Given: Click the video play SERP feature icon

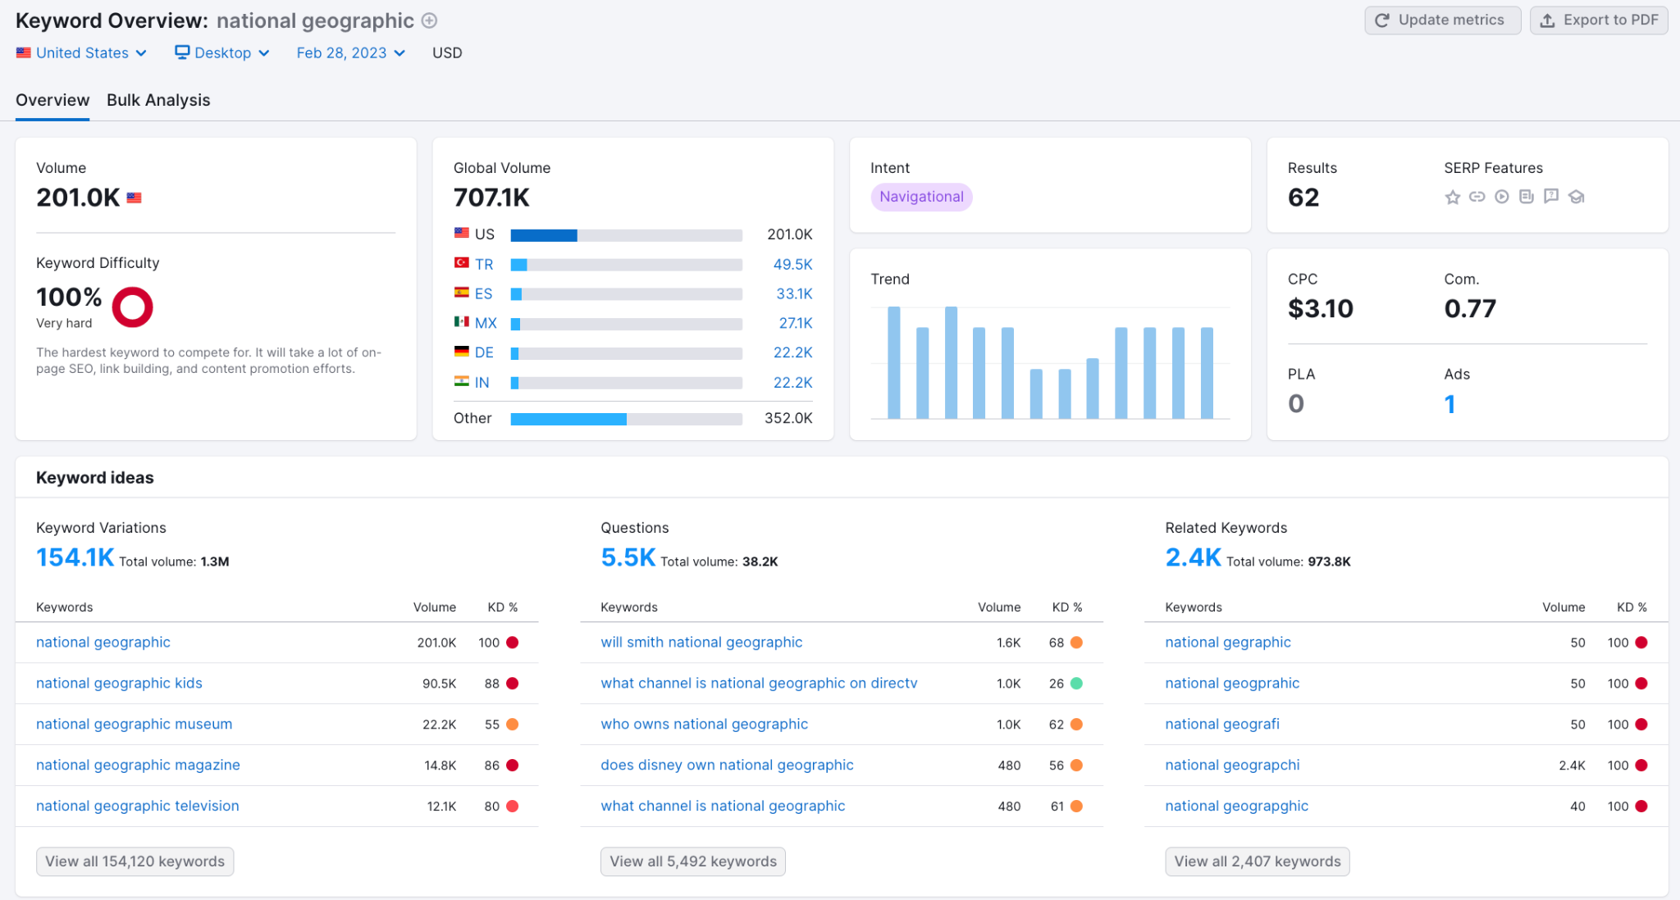Looking at the screenshot, I should pyautogui.click(x=1502, y=197).
